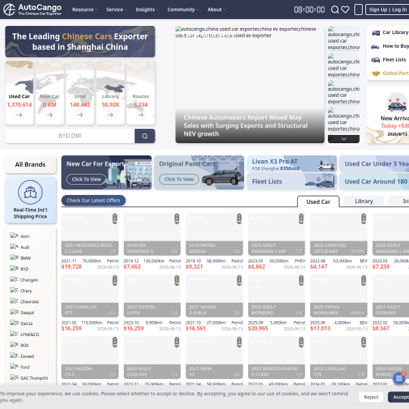Click Sign Up | Log In button
Screen dimensions: 409x409
click(388, 10)
